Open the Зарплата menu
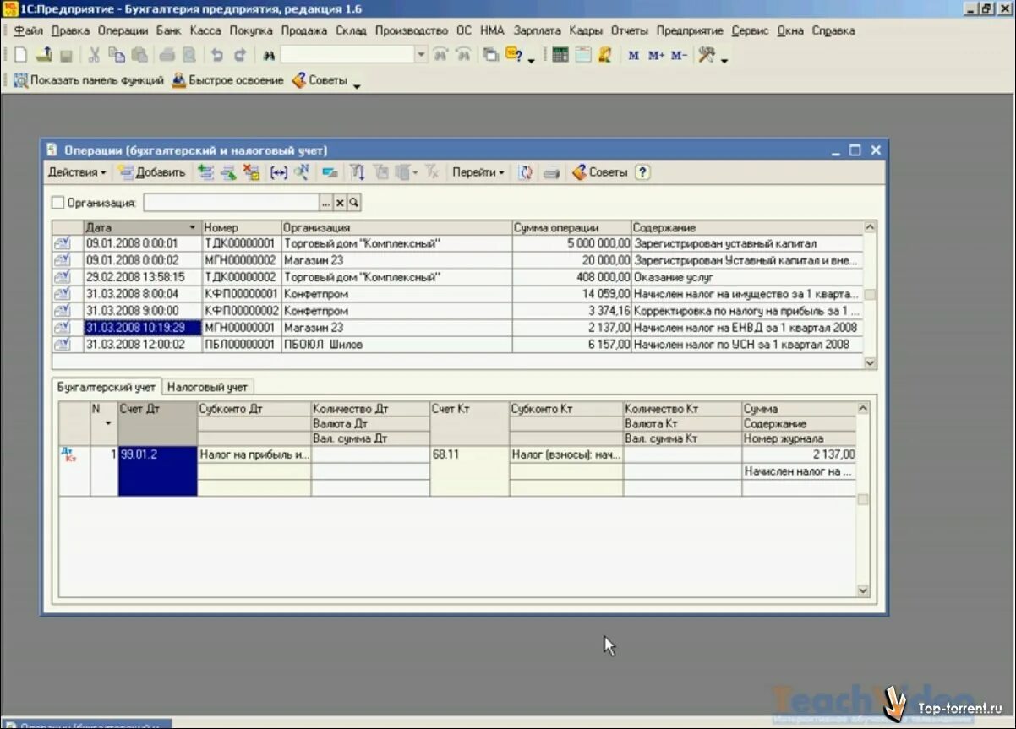 tap(537, 30)
